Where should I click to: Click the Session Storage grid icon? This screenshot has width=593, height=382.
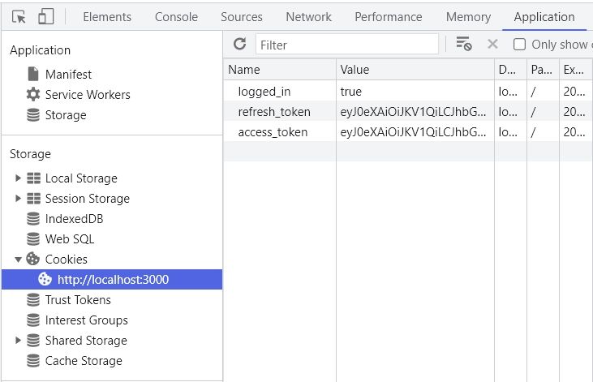coord(33,198)
